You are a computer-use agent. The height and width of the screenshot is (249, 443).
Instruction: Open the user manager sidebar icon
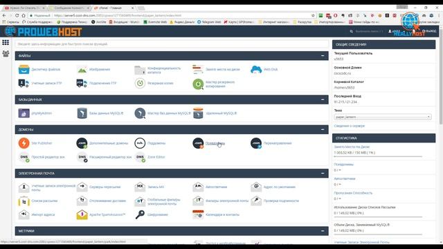6,53
